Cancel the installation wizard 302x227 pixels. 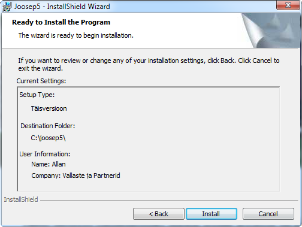coord(268,214)
